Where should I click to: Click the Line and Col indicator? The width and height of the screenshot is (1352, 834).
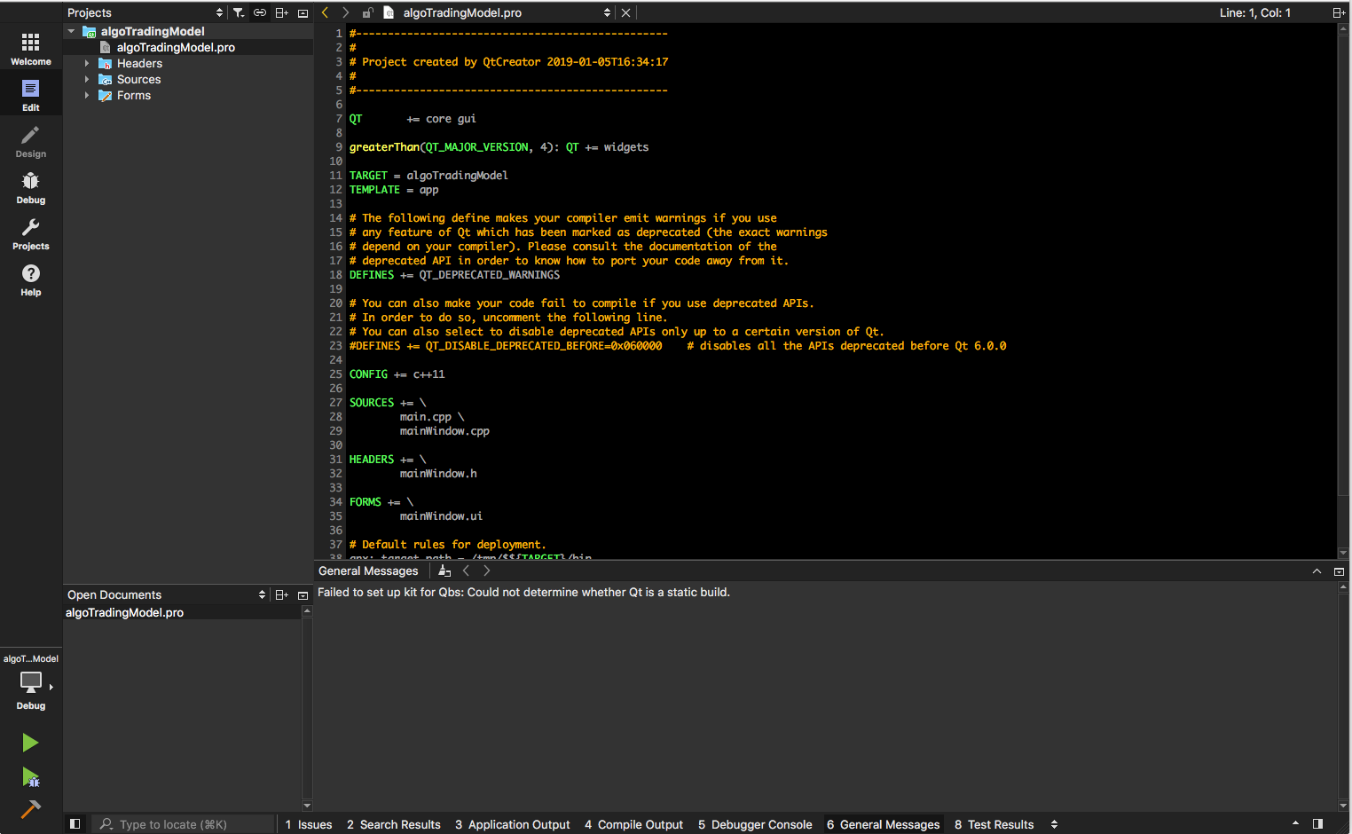[x=1255, y=12]
